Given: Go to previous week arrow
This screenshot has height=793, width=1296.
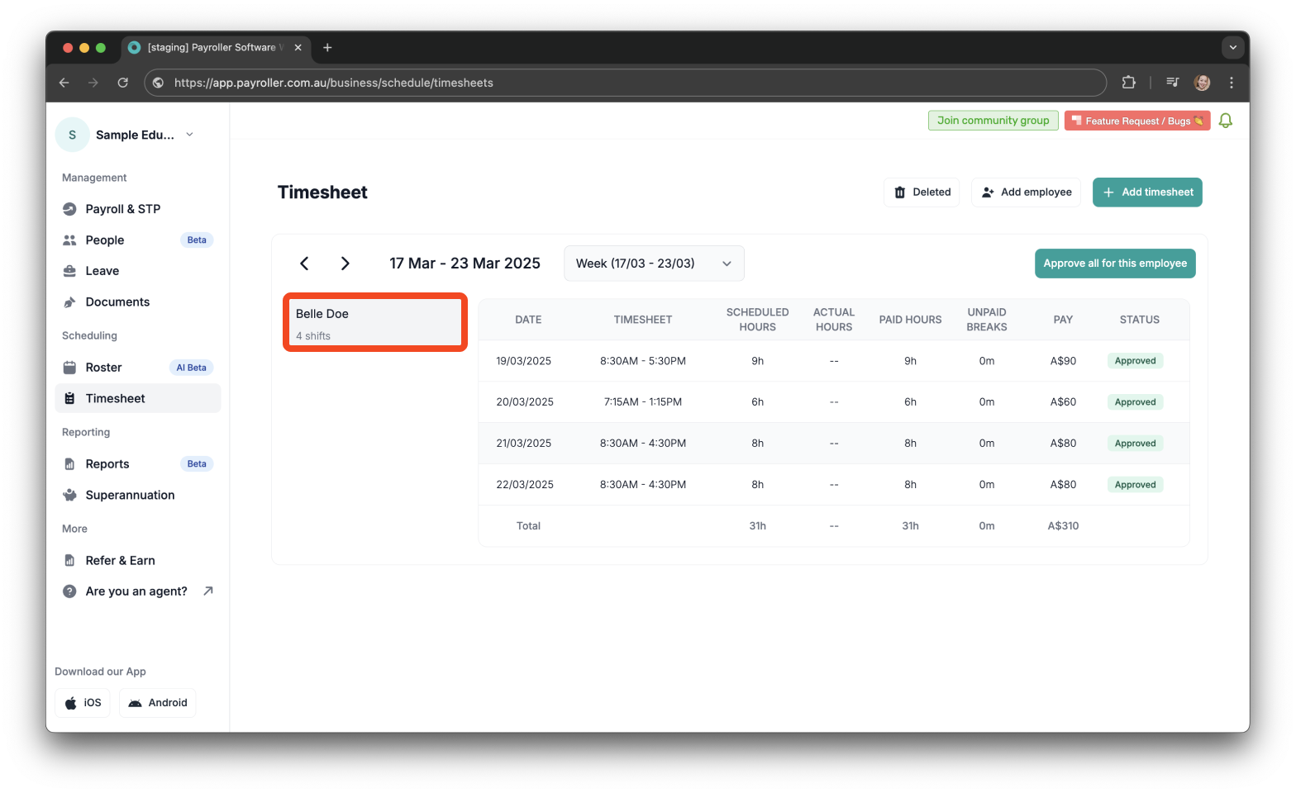Looking at the screenshot, I should (x=304, y=264).
